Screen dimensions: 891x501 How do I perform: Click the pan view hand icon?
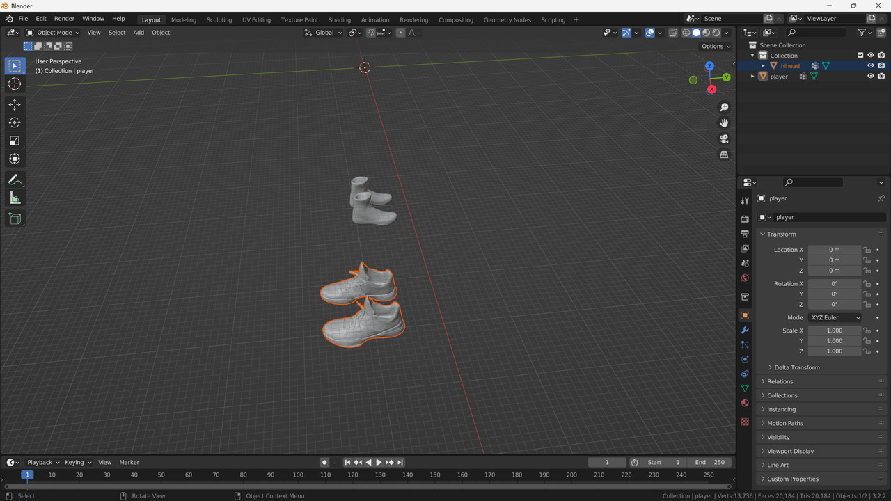[724, 123]
